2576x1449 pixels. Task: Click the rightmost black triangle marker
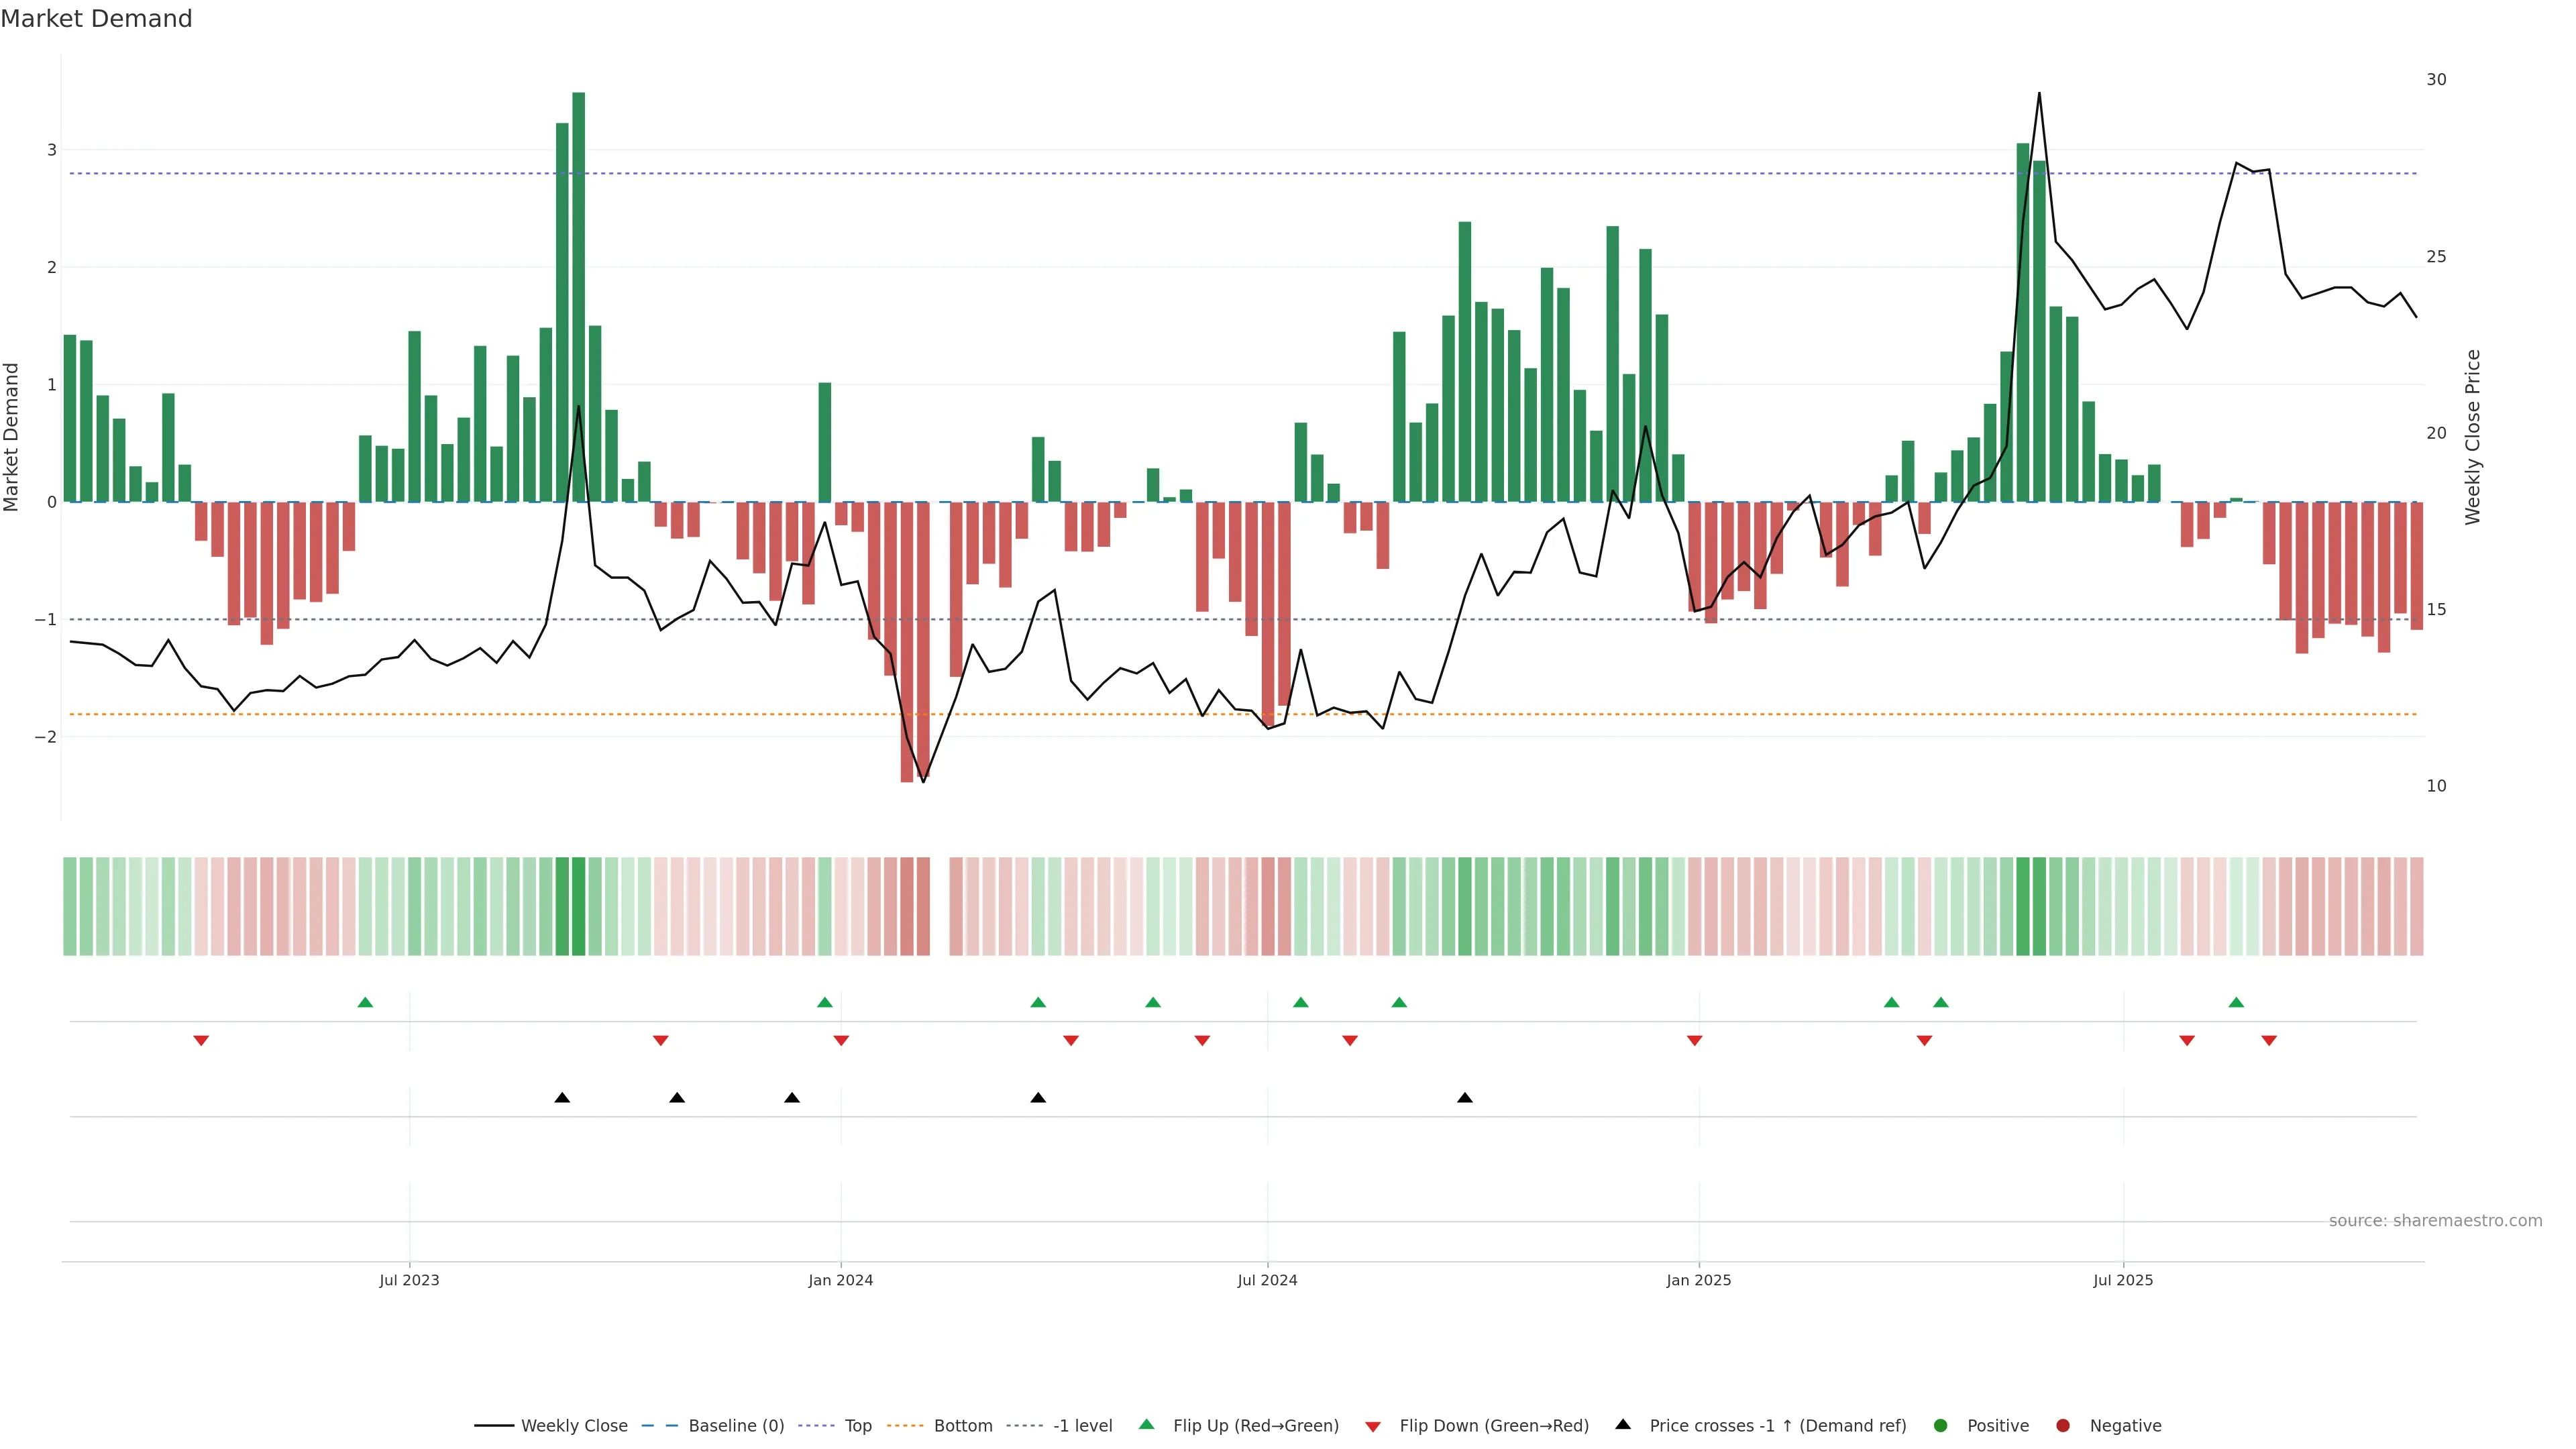pos(1465,1098)
